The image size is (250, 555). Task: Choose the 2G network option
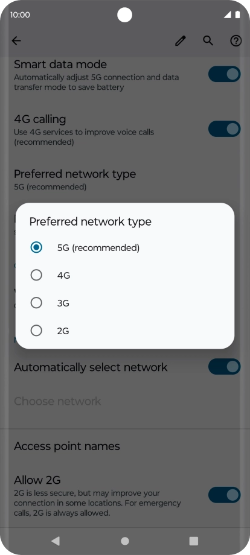click(x=124, y=331)
